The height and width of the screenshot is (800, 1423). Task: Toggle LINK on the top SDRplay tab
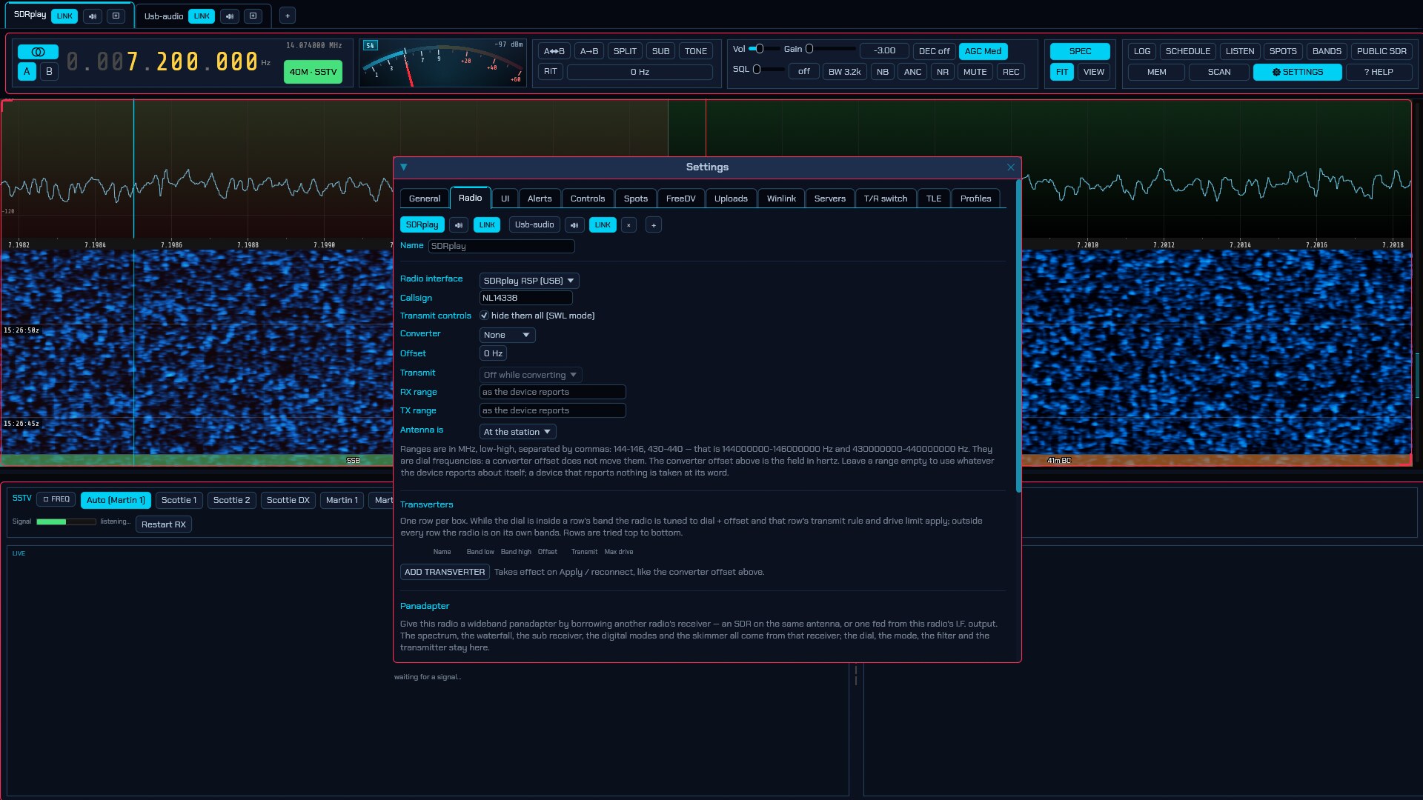click(64, 16)
